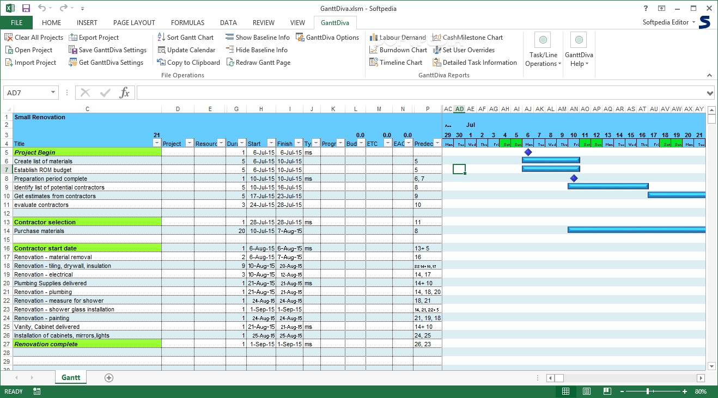Save GanttDiva Settings
718x398 pixels.
(x=108, y=50)
